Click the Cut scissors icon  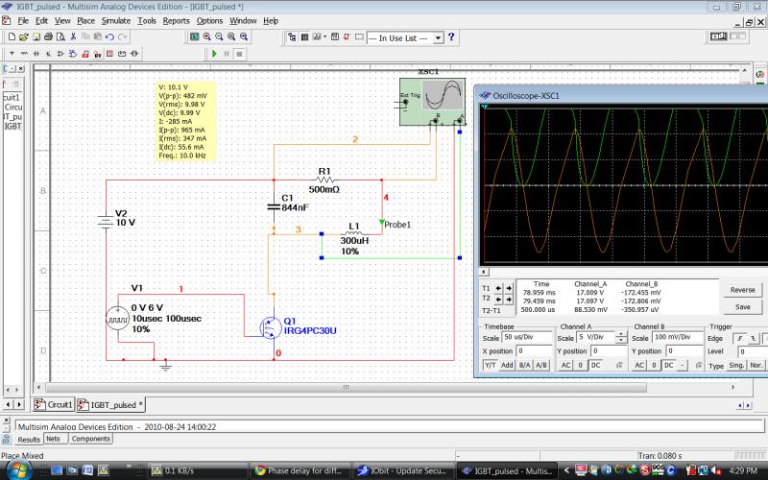[x=73, y=36]
